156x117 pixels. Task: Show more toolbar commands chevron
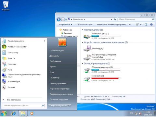130,24
